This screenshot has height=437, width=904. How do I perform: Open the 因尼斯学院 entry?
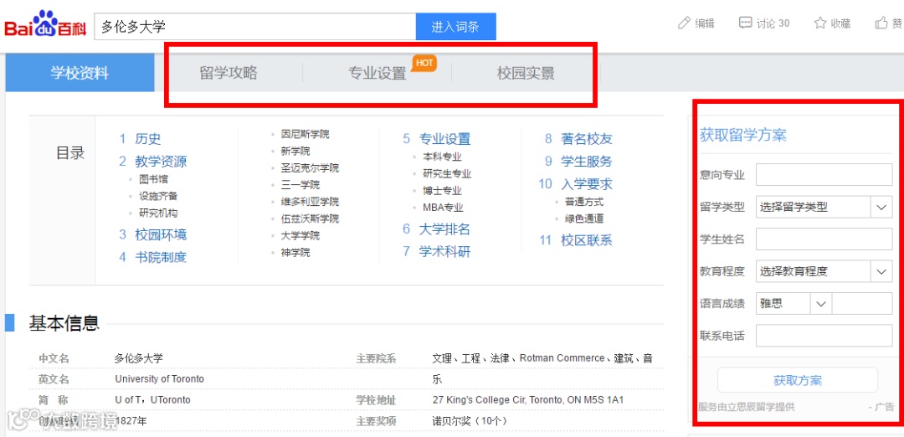(x=305, y=134)
